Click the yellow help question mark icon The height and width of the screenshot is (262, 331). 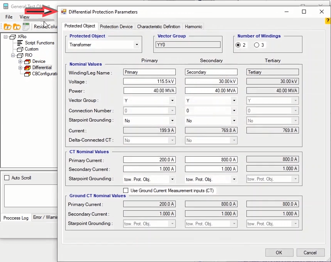coord(328,21)
